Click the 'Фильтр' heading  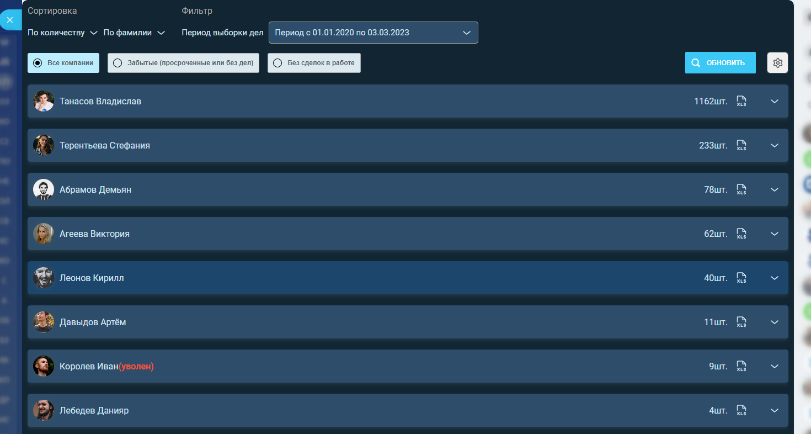(197, 10)
